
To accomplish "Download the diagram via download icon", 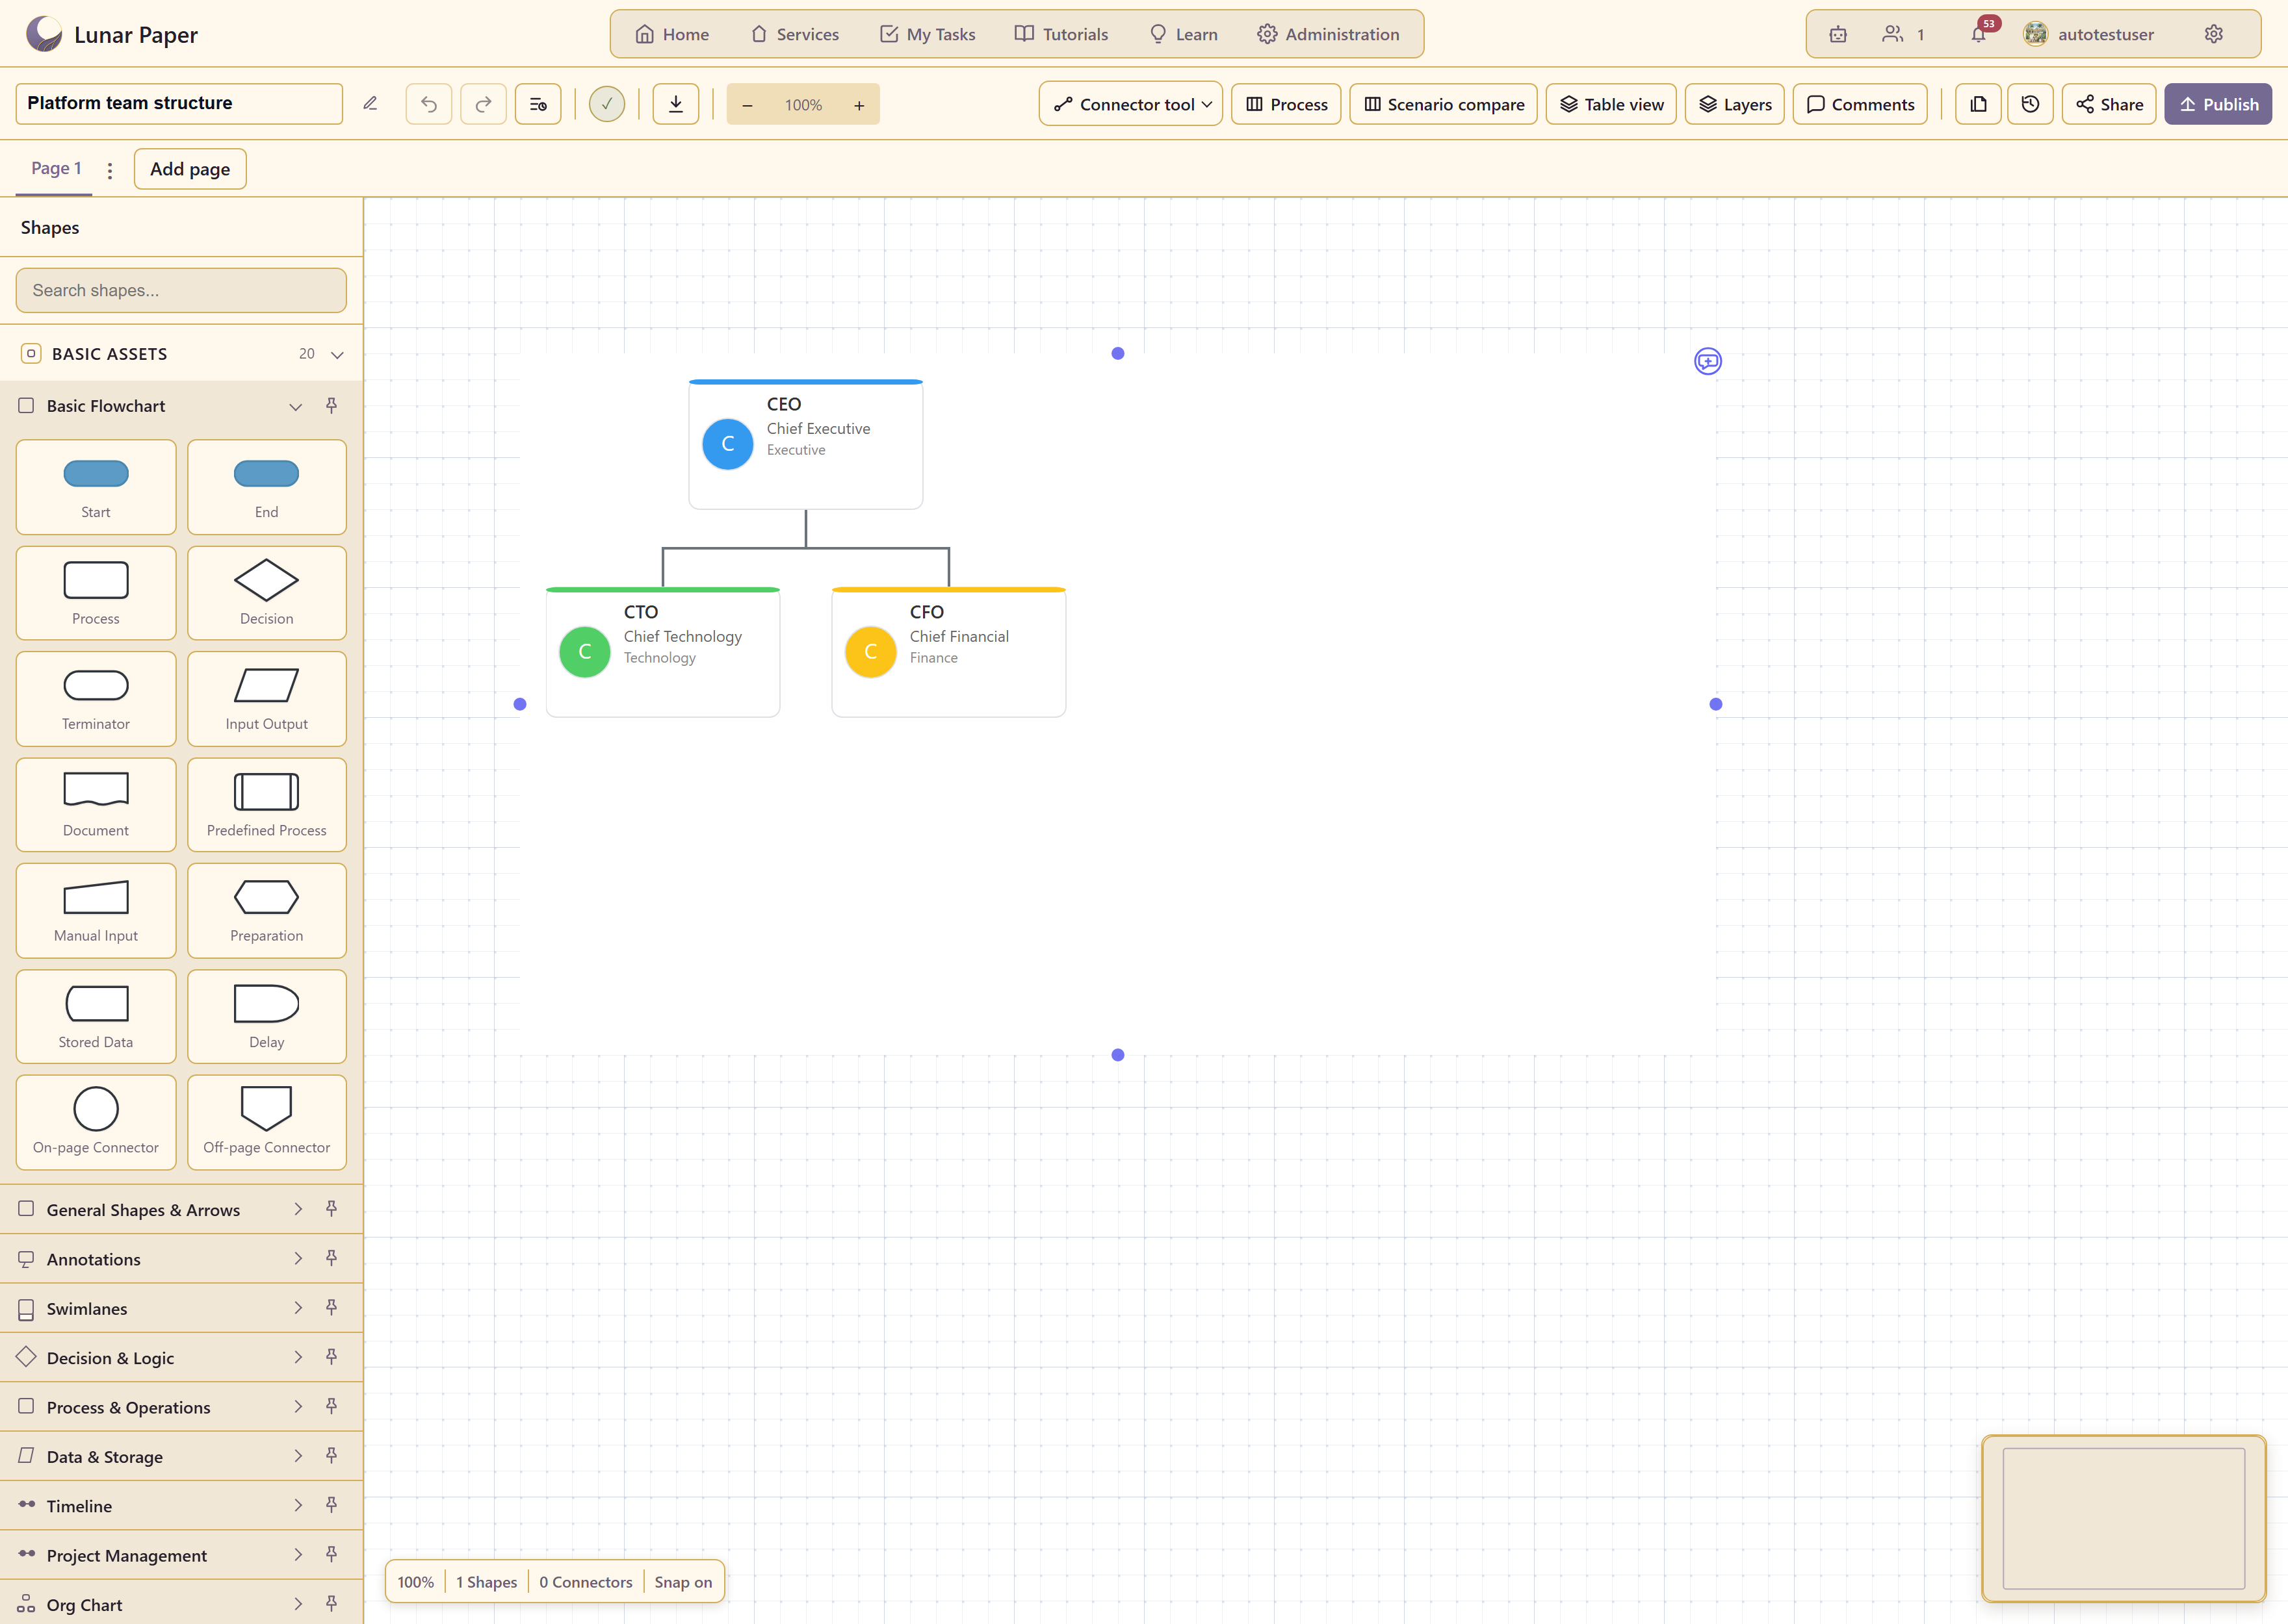I will [676, 104].
